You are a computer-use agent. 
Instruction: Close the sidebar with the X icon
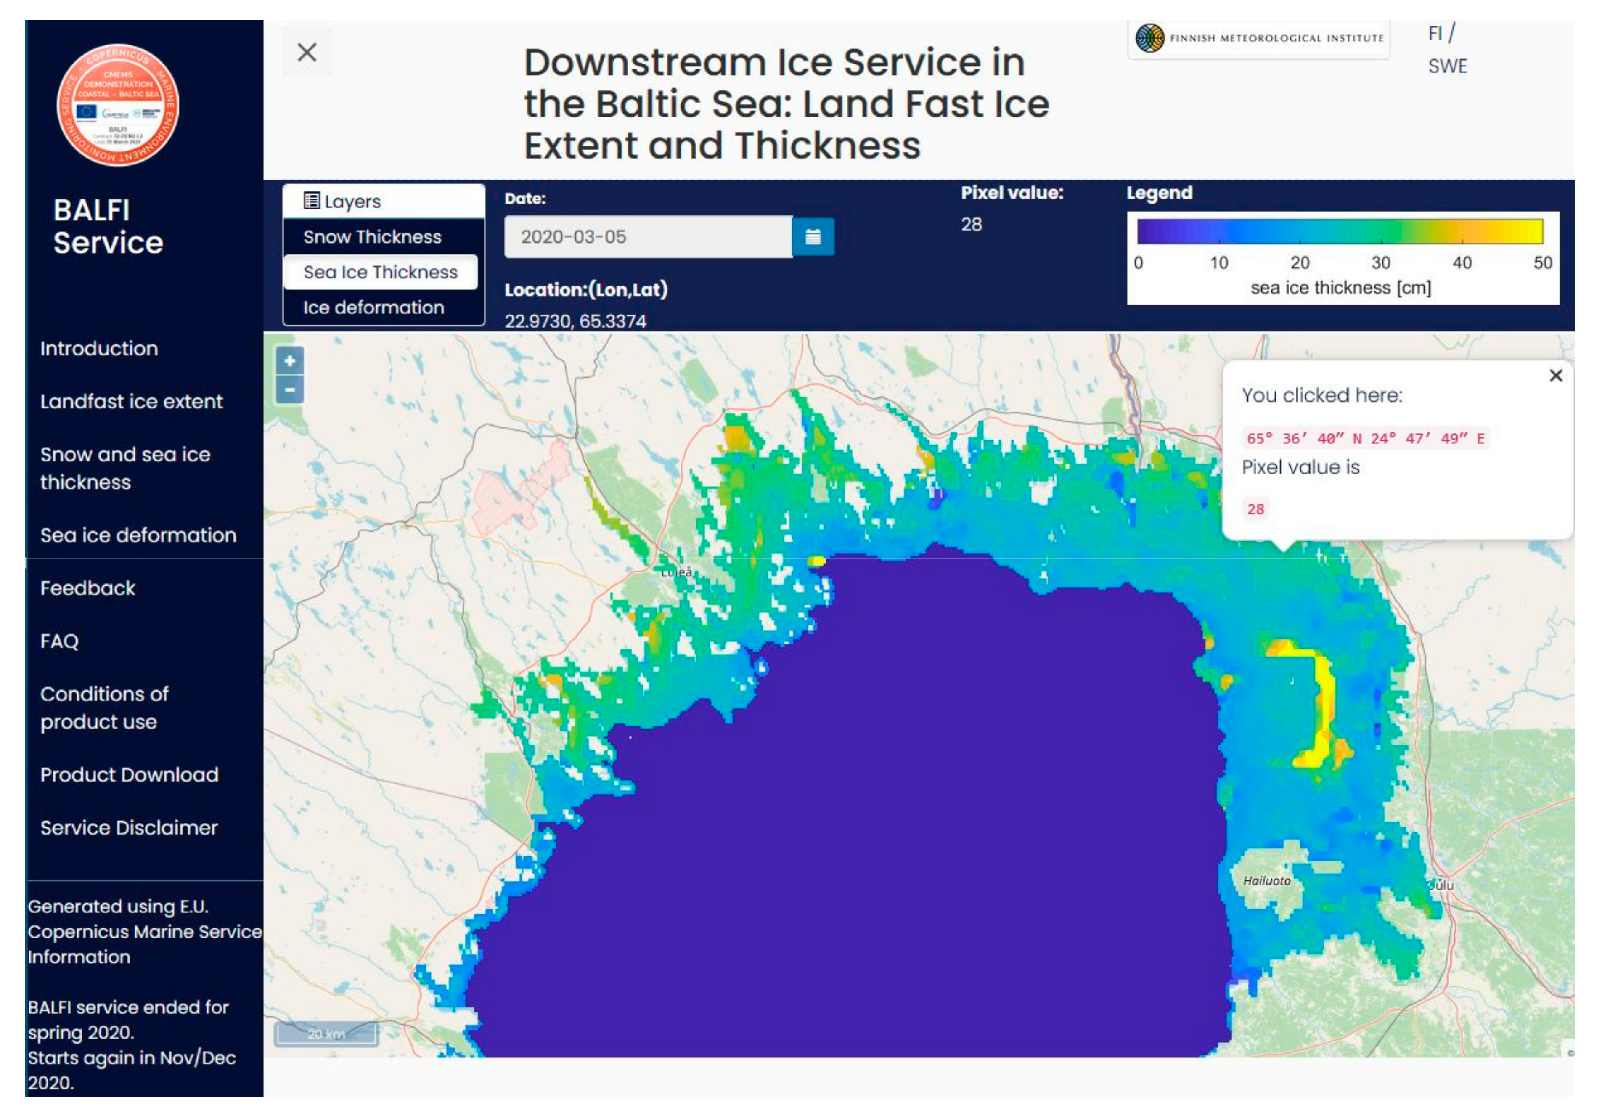click(307, 52)
